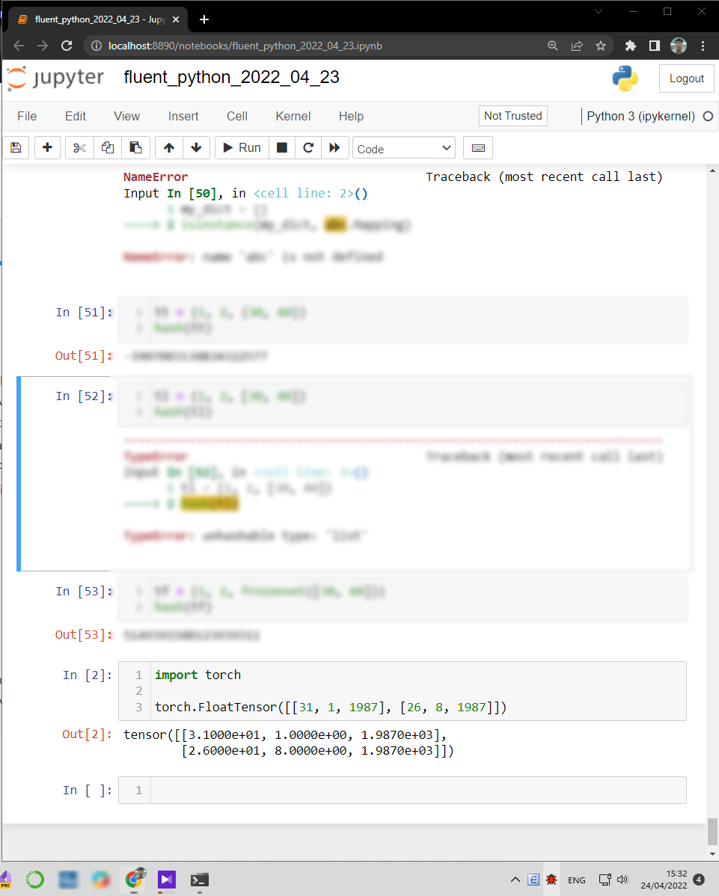
Task: Restart and run all fast-forward icon
Action: (335, 148)
